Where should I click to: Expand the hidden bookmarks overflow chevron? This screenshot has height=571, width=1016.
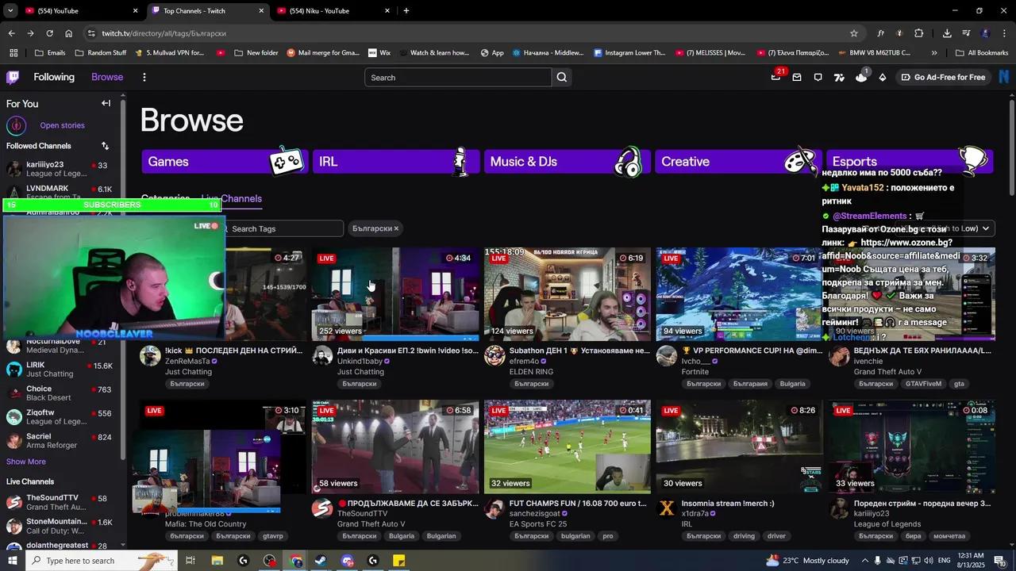(x=934, y=53)
